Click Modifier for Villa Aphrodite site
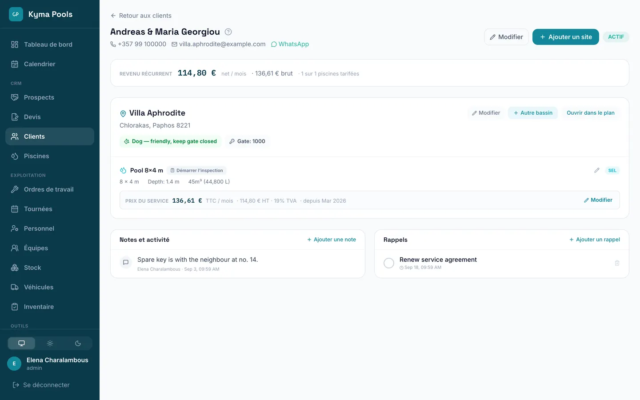The image size is (640, 400). point(486,113)
